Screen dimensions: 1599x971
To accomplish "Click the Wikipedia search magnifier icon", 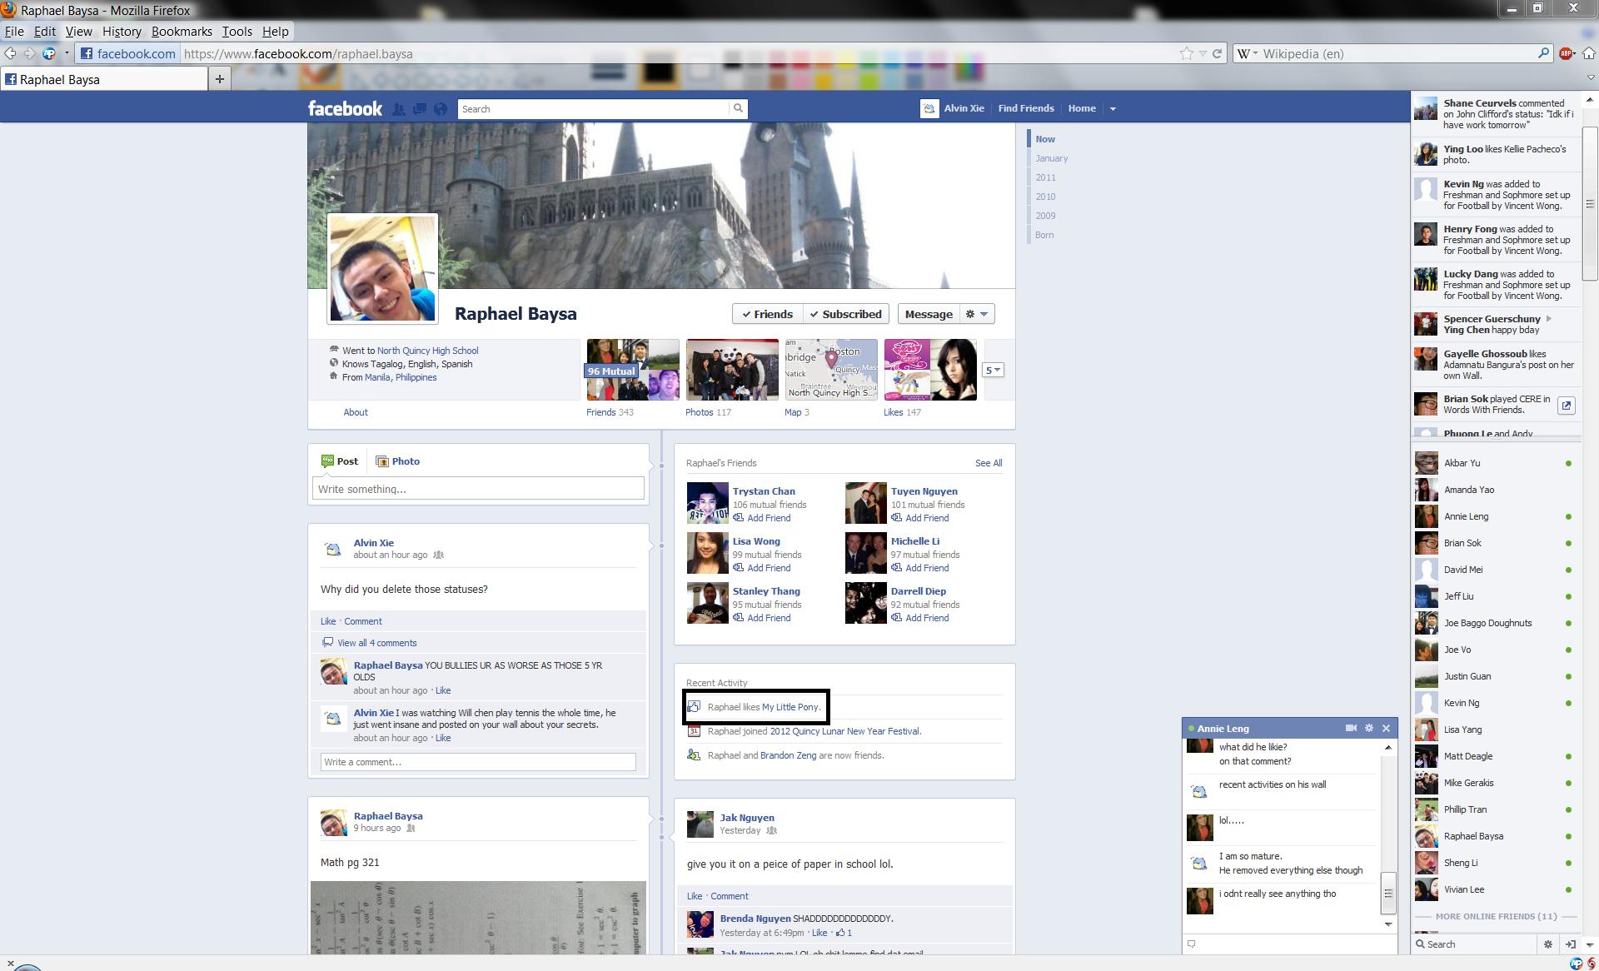I will pos(1543,53).
